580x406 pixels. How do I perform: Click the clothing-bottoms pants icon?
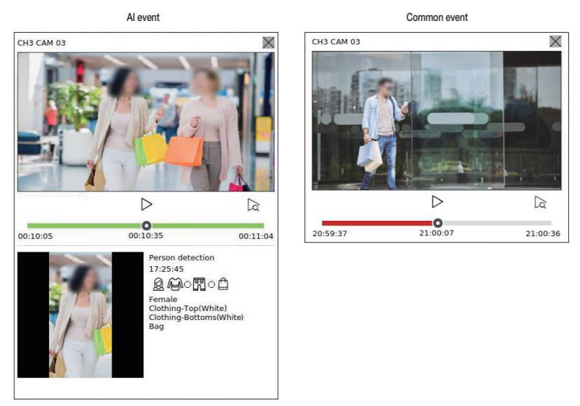tap(199, 284)
